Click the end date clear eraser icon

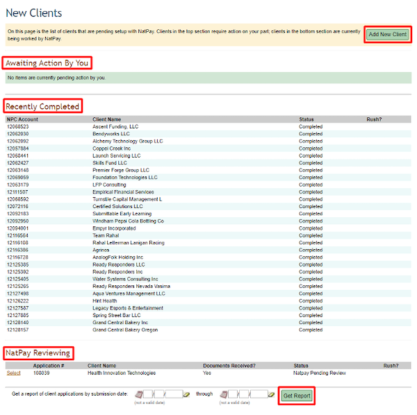tap(271, 393)
